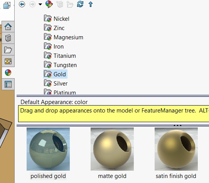The height and width of the screenshot is (183, 209).
Task: Click the satin finish gold sphere thumbnail
Action: click(x=176, y=149)
